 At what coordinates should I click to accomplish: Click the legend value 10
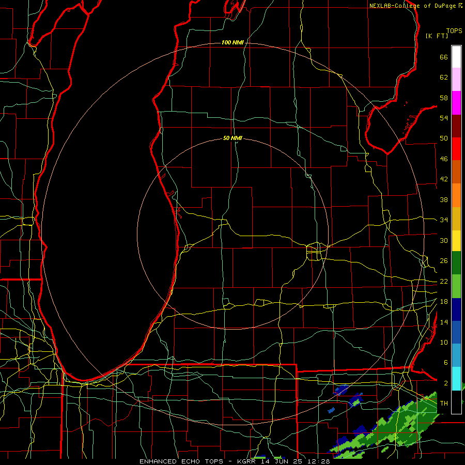pyautogui.click(x=444, y=343)
